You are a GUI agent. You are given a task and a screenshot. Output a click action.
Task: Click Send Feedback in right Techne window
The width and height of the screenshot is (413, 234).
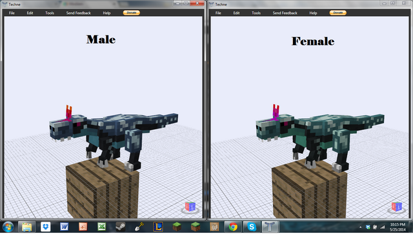(x=285, y=13)
